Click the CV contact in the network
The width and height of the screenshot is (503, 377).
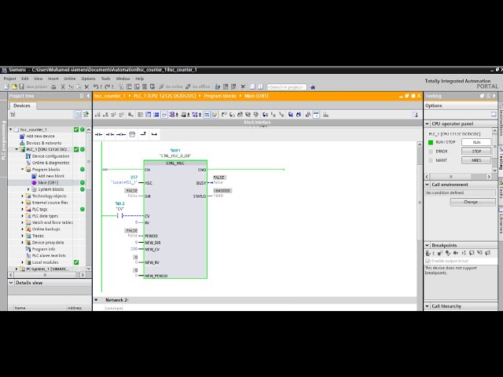120,216
